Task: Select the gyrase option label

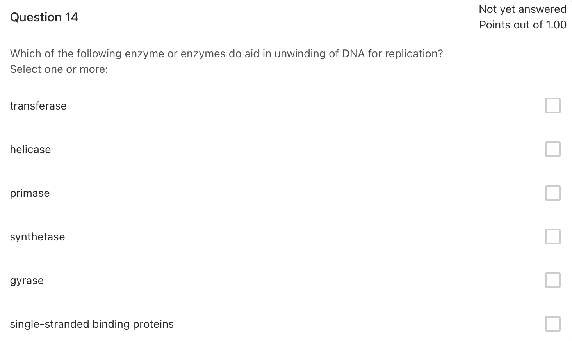Action: 27,280
